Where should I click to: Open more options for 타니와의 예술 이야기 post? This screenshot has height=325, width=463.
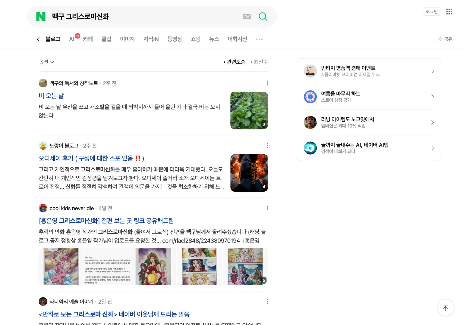(267, 302)
